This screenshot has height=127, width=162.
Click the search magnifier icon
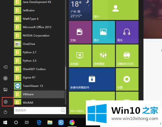63,110
